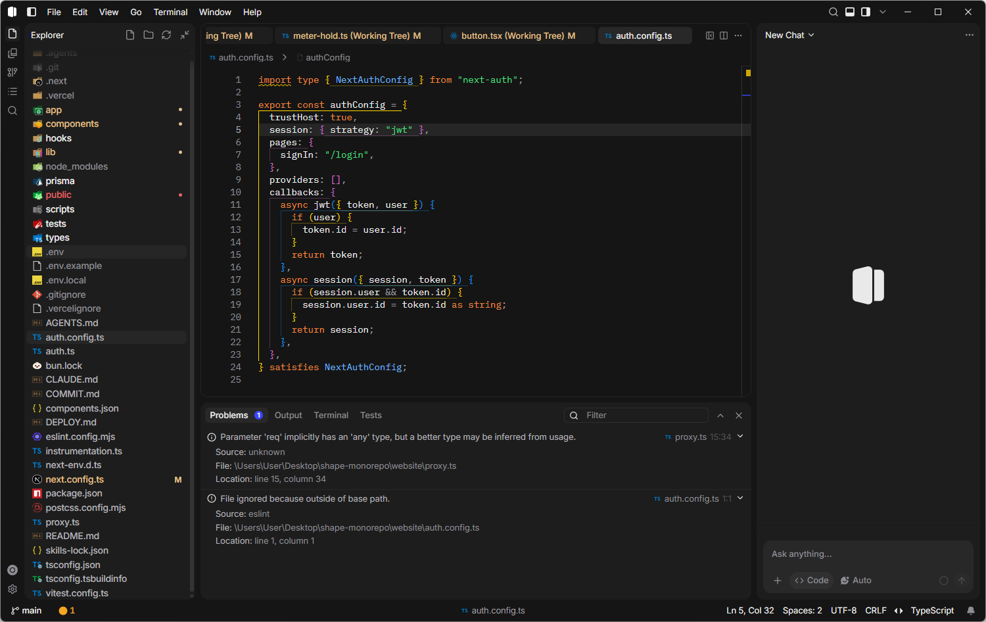Image resolution: width=986 pixels, height=622 pixels.
Task: Open chat panel more options ellipsis
Action: (970, 35)
